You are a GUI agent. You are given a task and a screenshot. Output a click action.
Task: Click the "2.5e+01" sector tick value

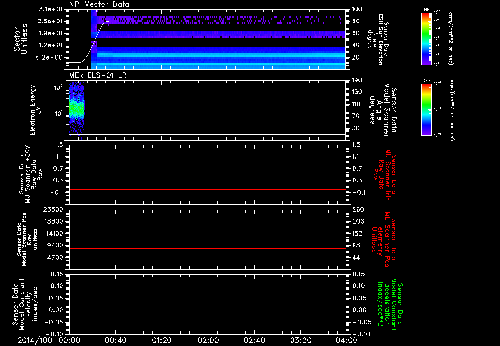click(51, 21)
